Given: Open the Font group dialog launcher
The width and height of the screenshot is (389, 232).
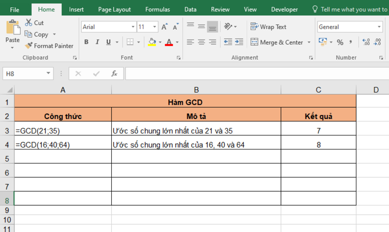Looking at the screenshot, I should tap(178, 58).
